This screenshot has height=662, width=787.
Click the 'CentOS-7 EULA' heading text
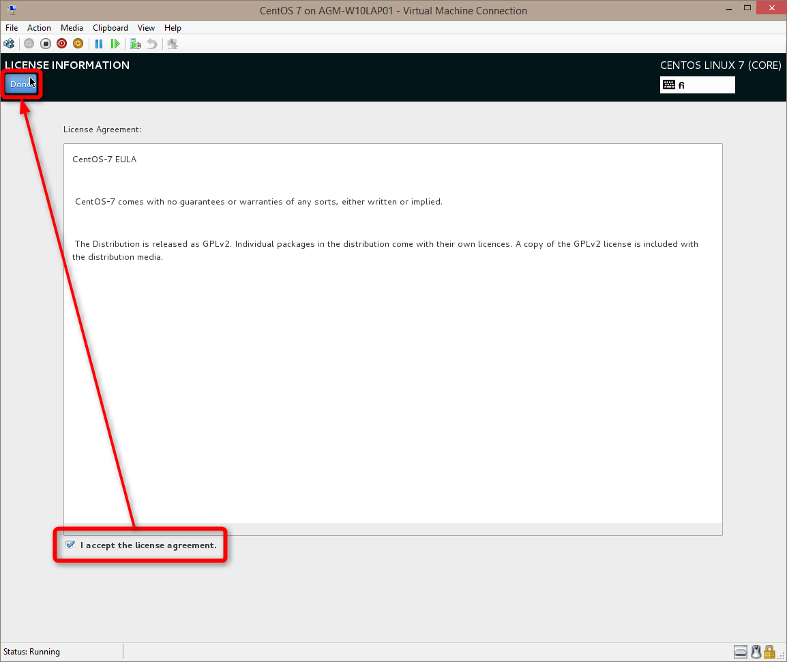tap(104, 159)
